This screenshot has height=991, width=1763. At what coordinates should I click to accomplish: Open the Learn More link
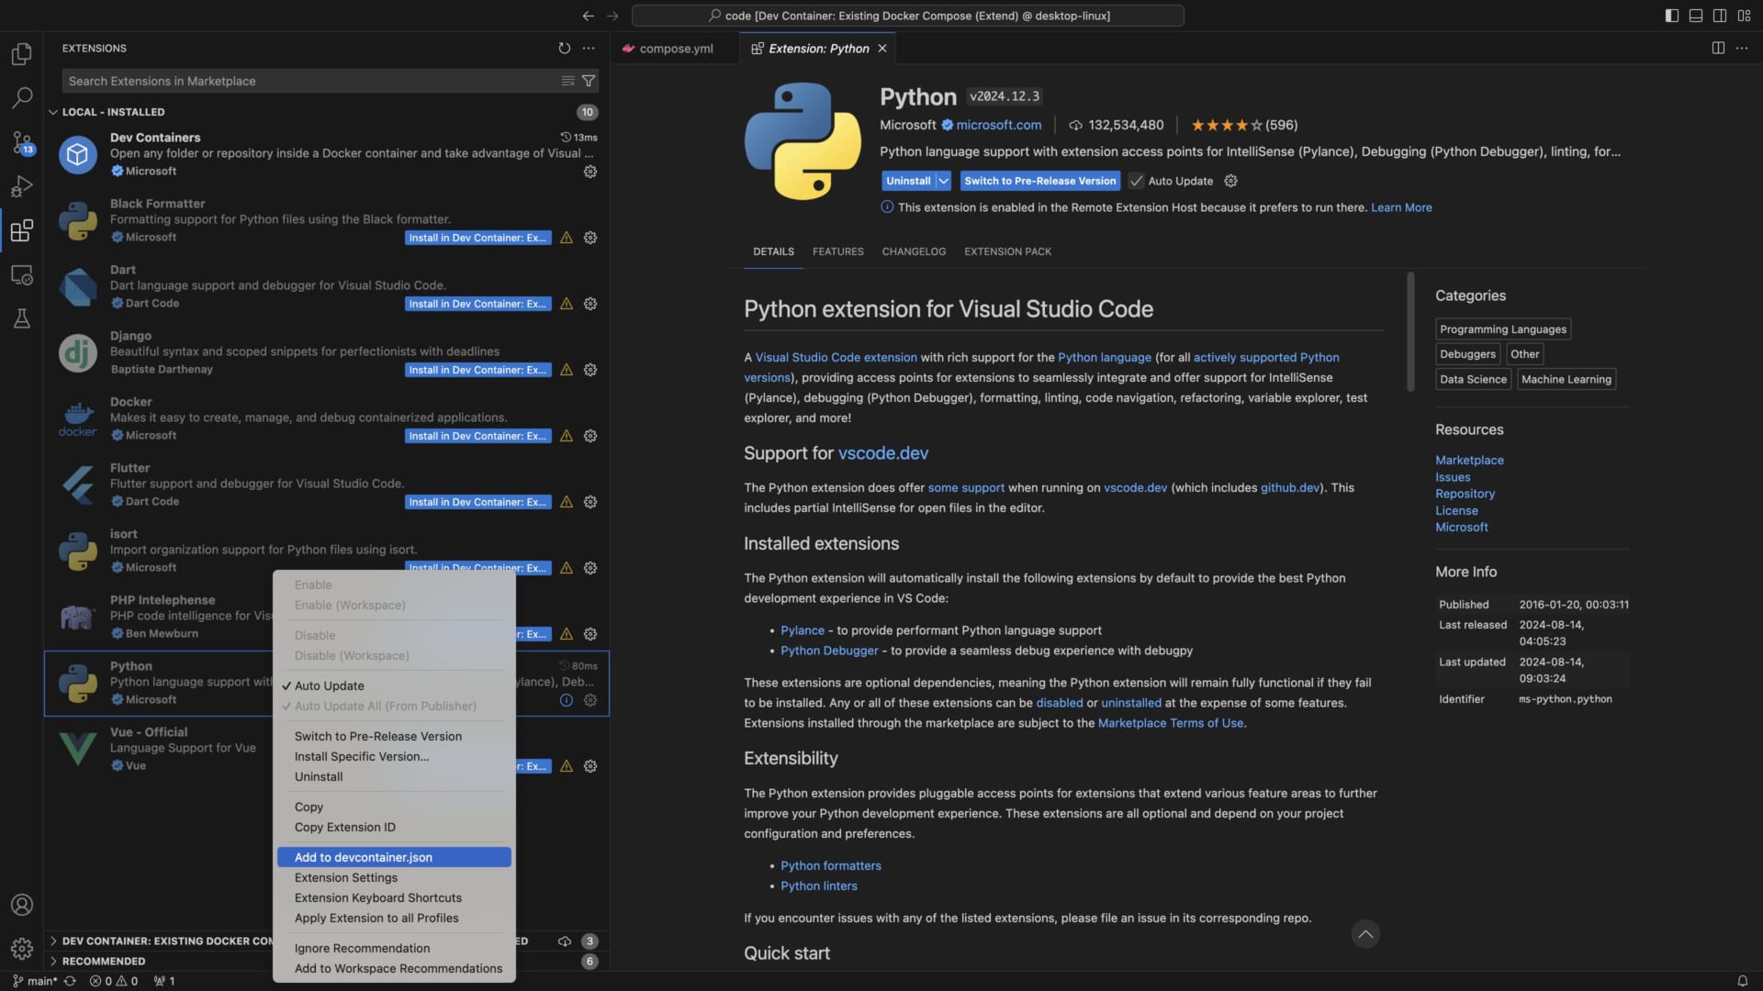[x=1401, y=207]
